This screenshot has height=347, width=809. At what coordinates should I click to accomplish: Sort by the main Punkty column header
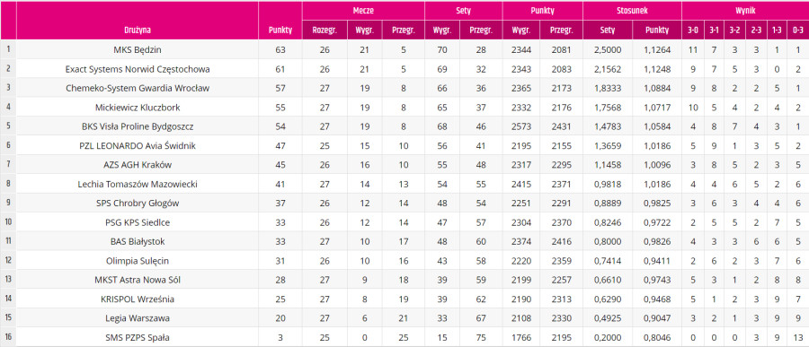coord(280,30)
